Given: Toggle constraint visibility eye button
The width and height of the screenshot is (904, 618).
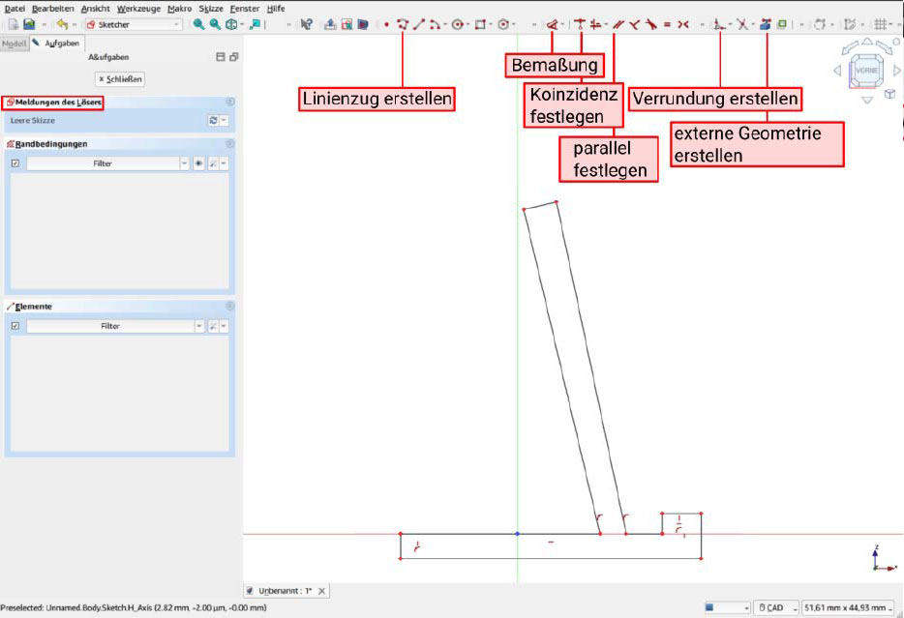Looking at the screenshot, I should 198,163.
